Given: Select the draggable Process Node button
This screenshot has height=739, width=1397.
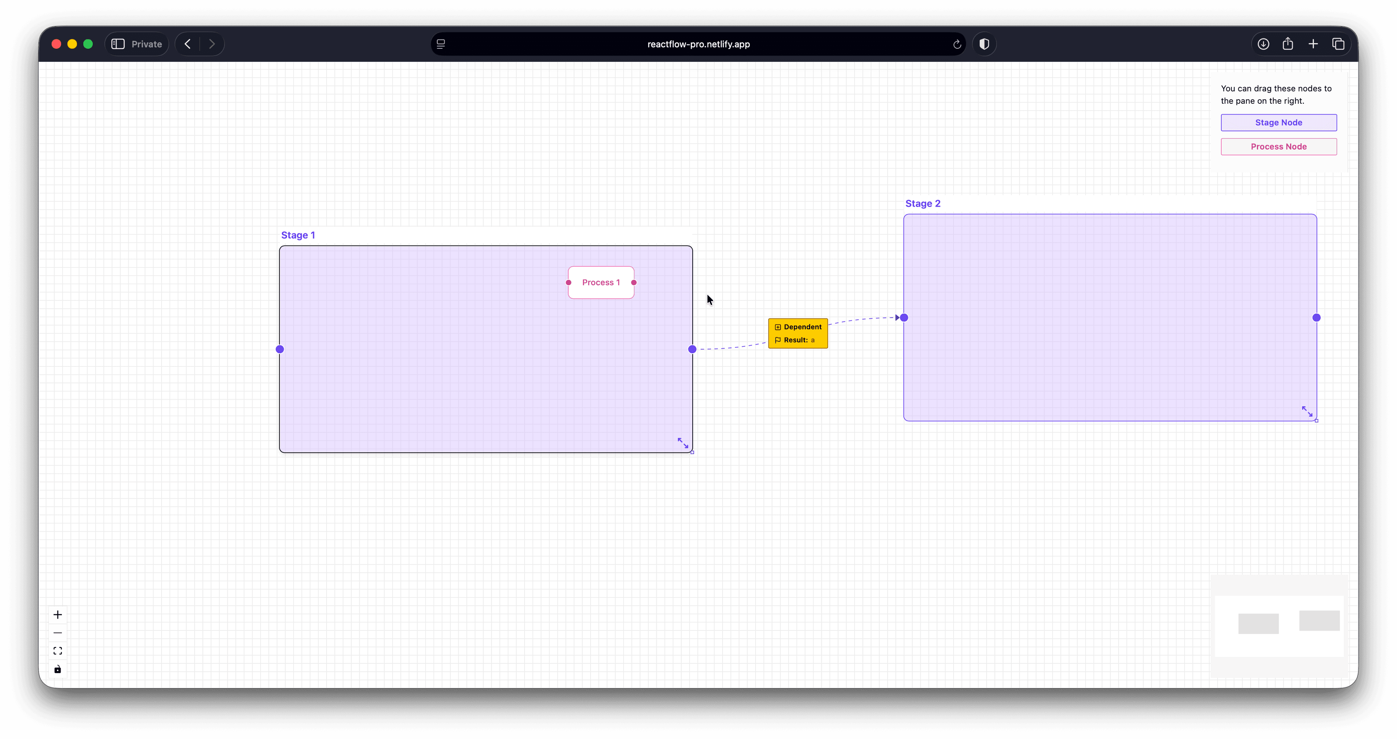Looking at the screenshot, I should [x=1278, y=147].
